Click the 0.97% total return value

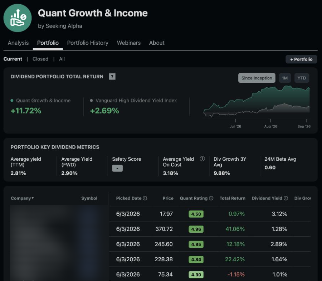[x=236, y=214]
